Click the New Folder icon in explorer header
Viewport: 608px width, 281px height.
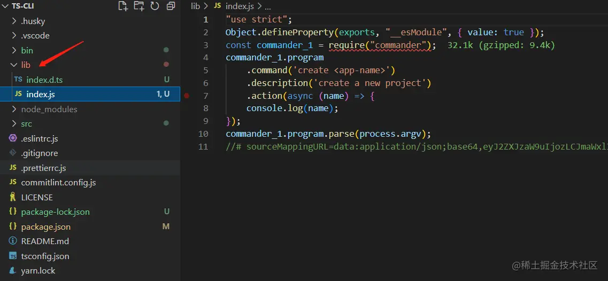click(138, 6)
